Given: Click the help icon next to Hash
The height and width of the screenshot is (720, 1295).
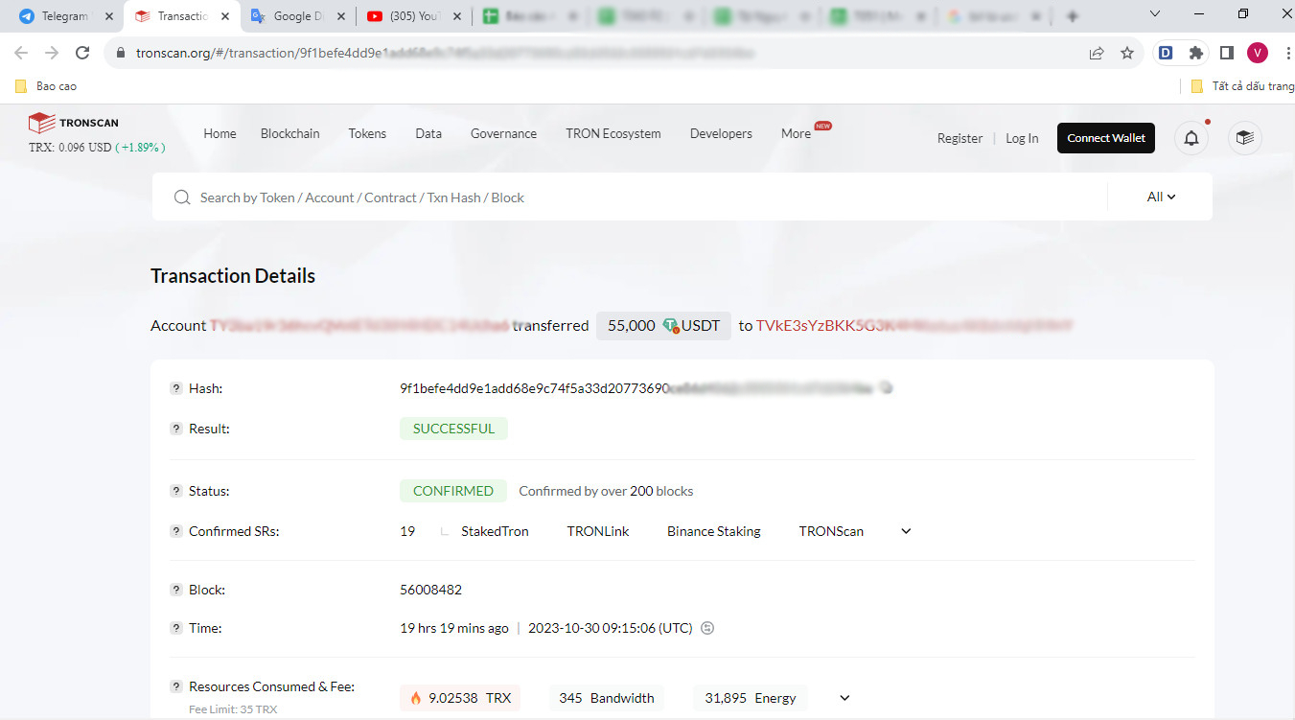Looking at the screenshot, I should 176,388.
